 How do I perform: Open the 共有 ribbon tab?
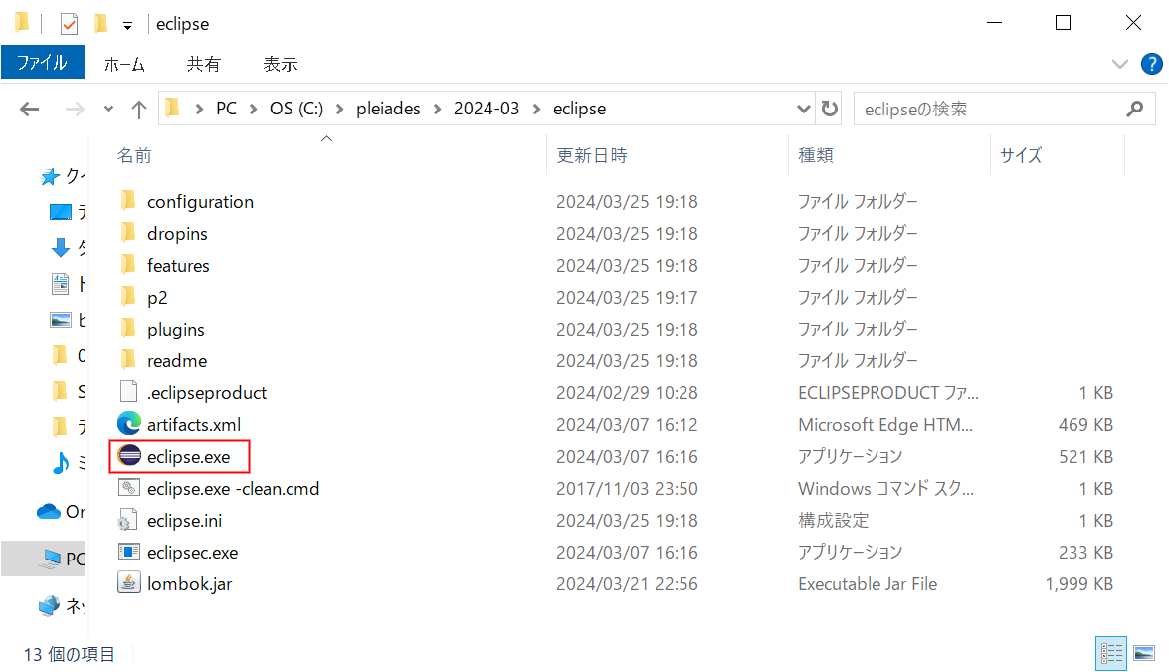tap(204, 64)
